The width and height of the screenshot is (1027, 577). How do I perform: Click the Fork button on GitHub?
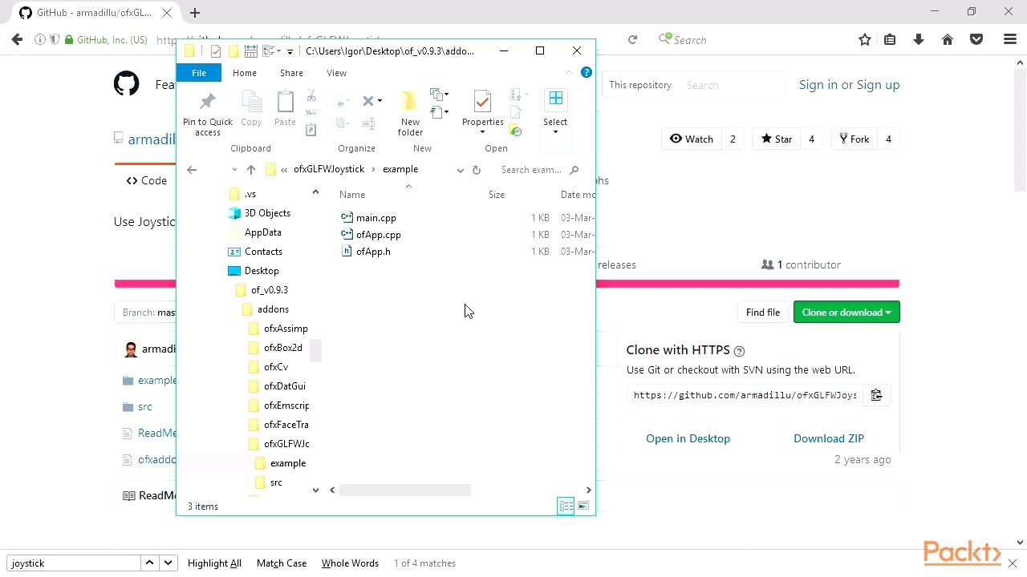(854, 139)
